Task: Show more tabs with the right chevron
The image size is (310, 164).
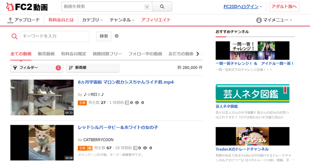Action: 198,54
